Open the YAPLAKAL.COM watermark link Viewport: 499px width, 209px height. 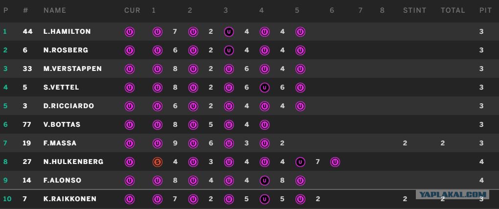452,194
